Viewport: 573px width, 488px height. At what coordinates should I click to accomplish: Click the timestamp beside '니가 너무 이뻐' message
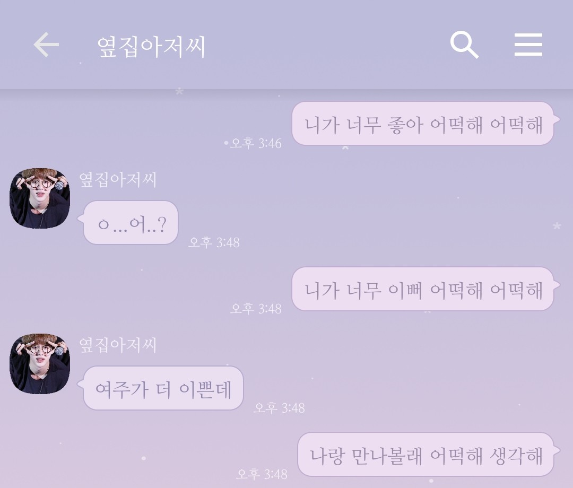(x=256, y=309)
